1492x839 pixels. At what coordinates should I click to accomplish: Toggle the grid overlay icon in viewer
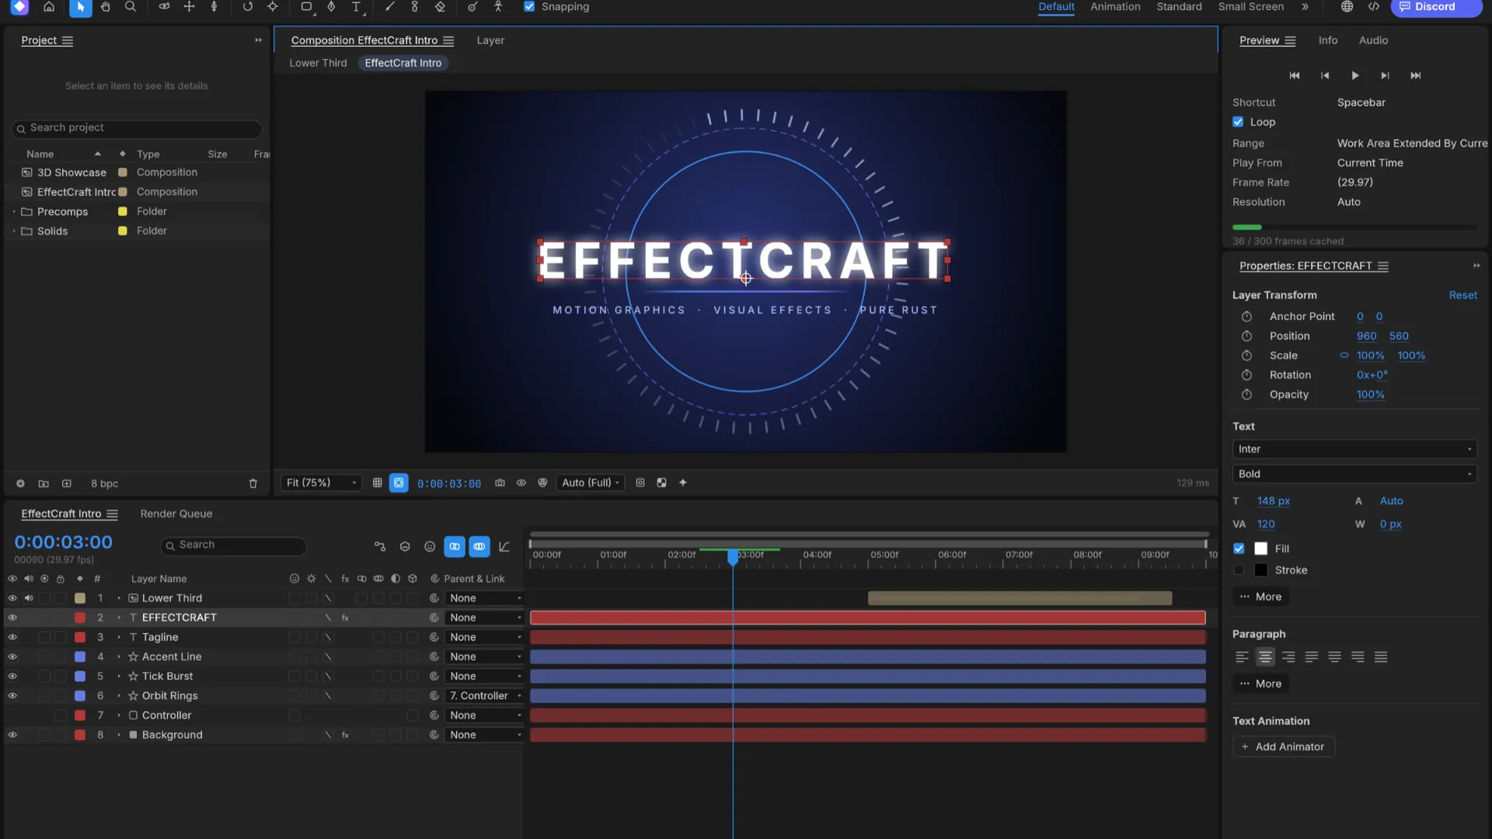pyautogui.click(x=377, y=482)
